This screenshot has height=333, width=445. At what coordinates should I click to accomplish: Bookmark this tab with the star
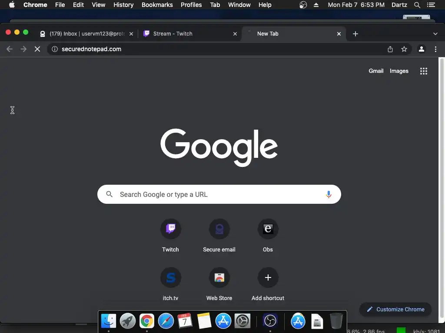point(404,49)
